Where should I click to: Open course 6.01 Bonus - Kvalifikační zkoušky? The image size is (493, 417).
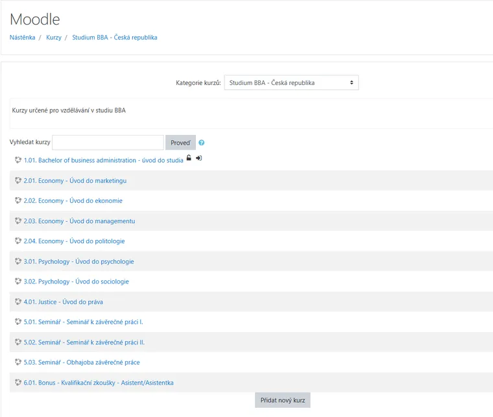(x=99, y=383)
